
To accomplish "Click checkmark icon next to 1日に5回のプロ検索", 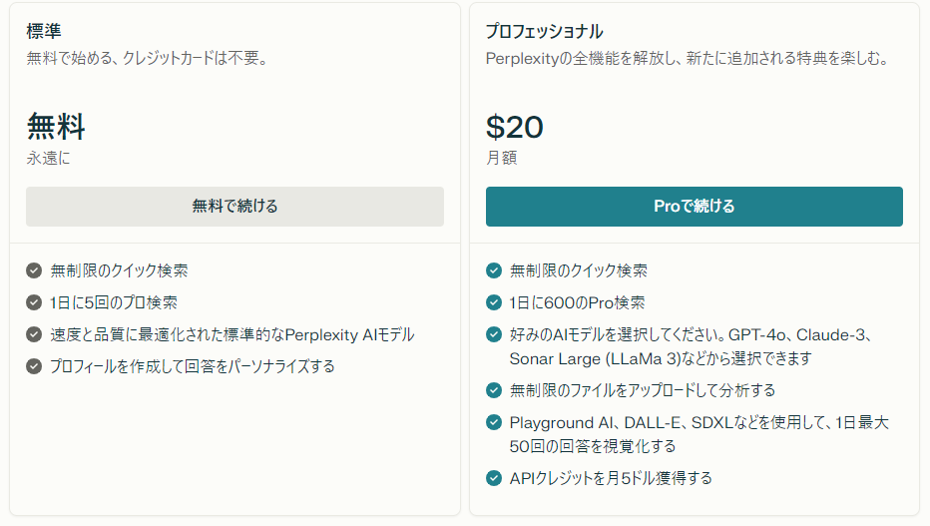I will (x=34, y=302).
